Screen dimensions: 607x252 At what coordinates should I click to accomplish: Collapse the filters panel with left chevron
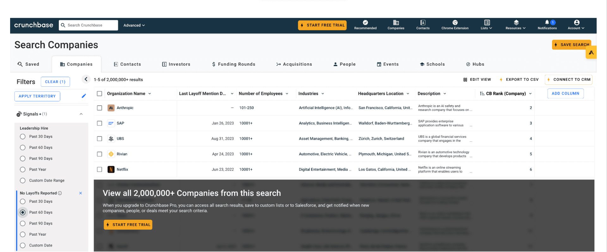(86, 79)
